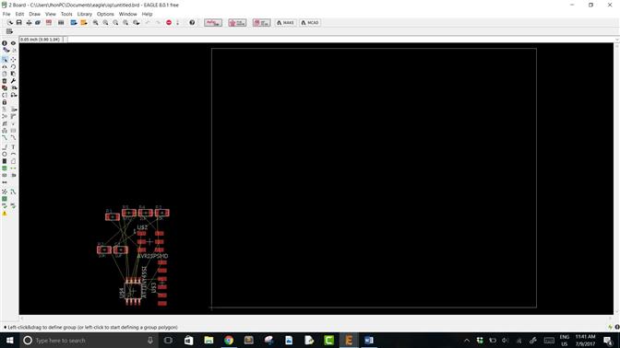This screenshot has width=620, height=348.
Task: Activate the Show (eye) tool
Action: 13,43
